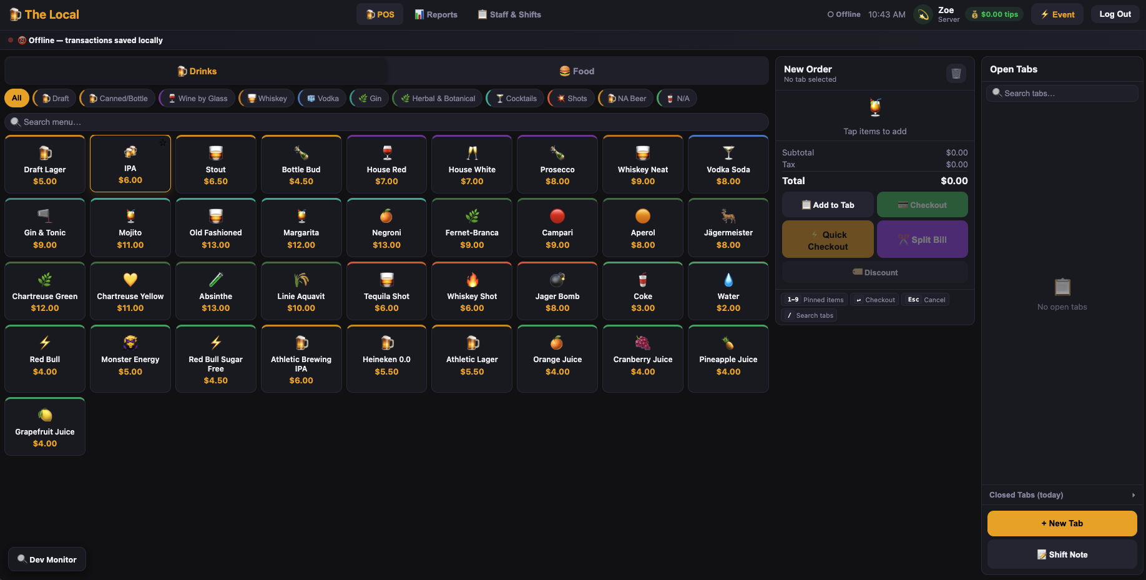Click the Split Bill button
The image size is (1146, 580).
tap(923, 239)
